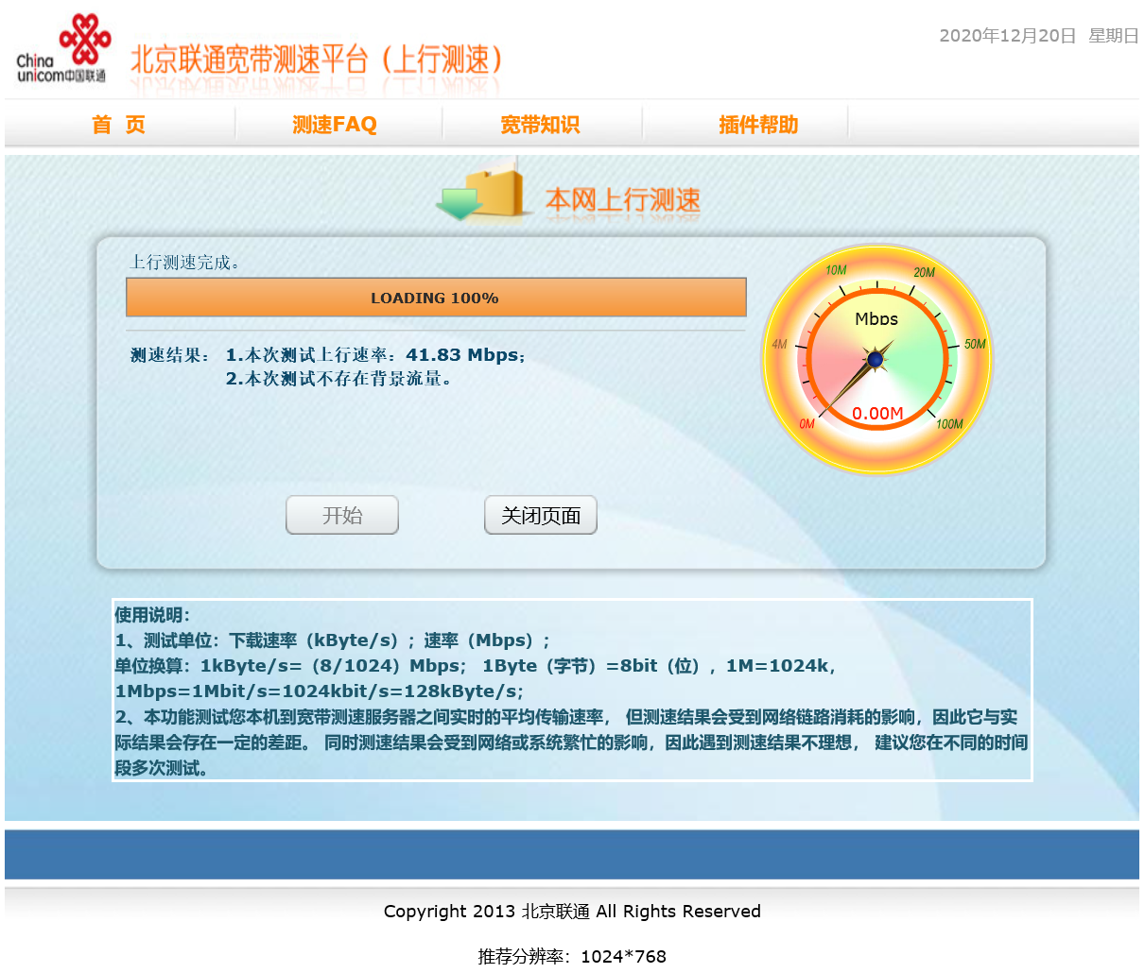Click the 北京联通宽带测速平台 page title

pyautogui.click(x=316, y=60)
